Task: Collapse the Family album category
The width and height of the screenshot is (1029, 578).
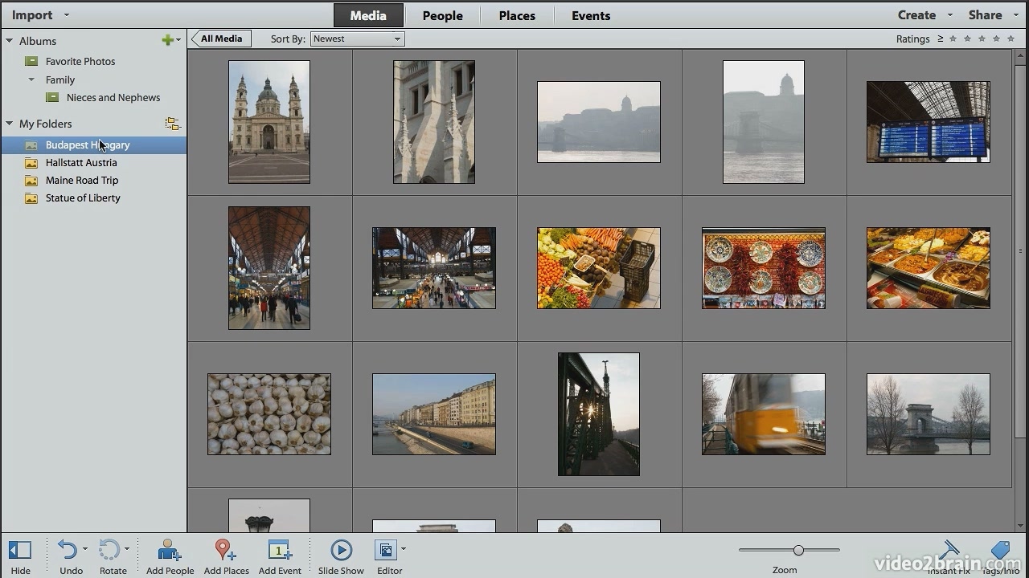Action: click(31, 79)
